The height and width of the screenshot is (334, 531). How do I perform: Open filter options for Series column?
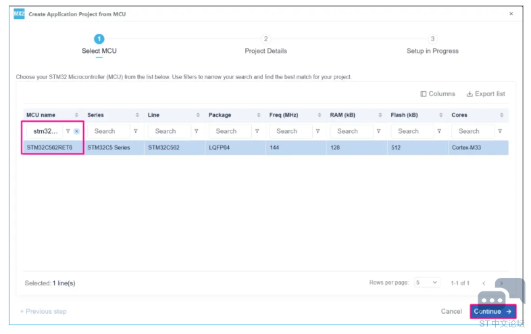coord(136,131)
